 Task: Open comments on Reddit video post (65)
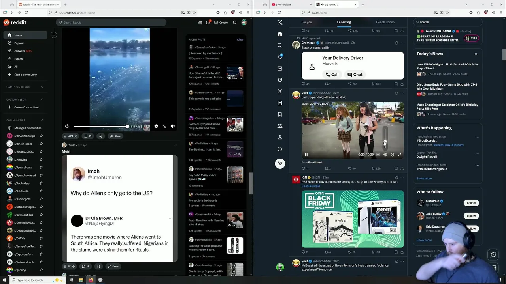pyautogui.click(x=88, y=136)
